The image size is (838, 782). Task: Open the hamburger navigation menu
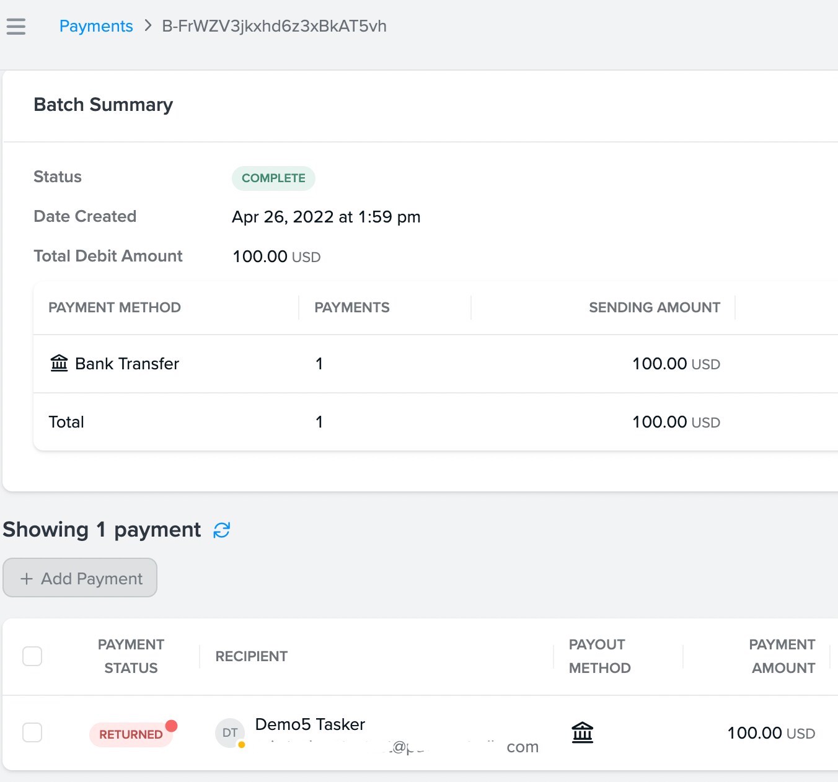[x=15, y=26]
